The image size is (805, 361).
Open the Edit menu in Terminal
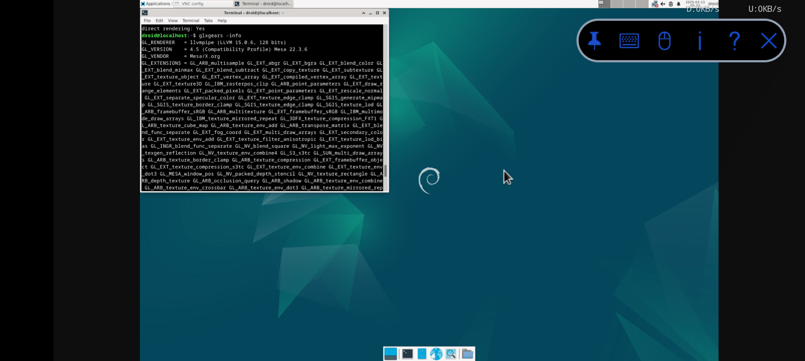tap(159, 20)
